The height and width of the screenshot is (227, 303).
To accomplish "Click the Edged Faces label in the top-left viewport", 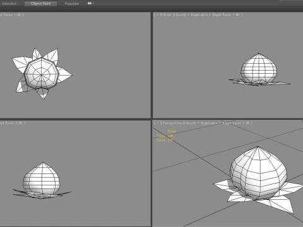I will point(7,15).
